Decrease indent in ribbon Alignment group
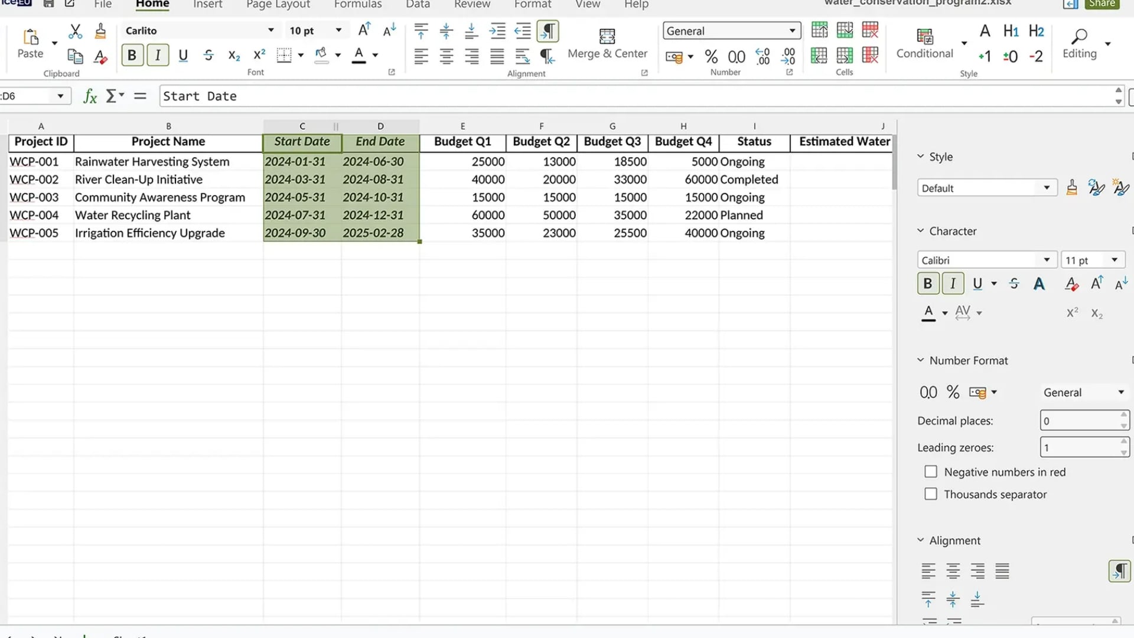Viewport: 1134px width, 638px height. click(x=523, y=31)
